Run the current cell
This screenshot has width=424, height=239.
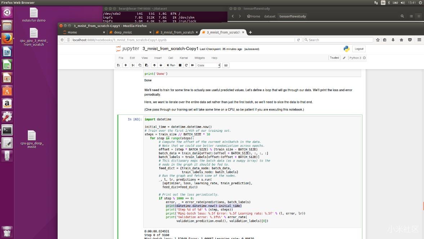[171, 66]
